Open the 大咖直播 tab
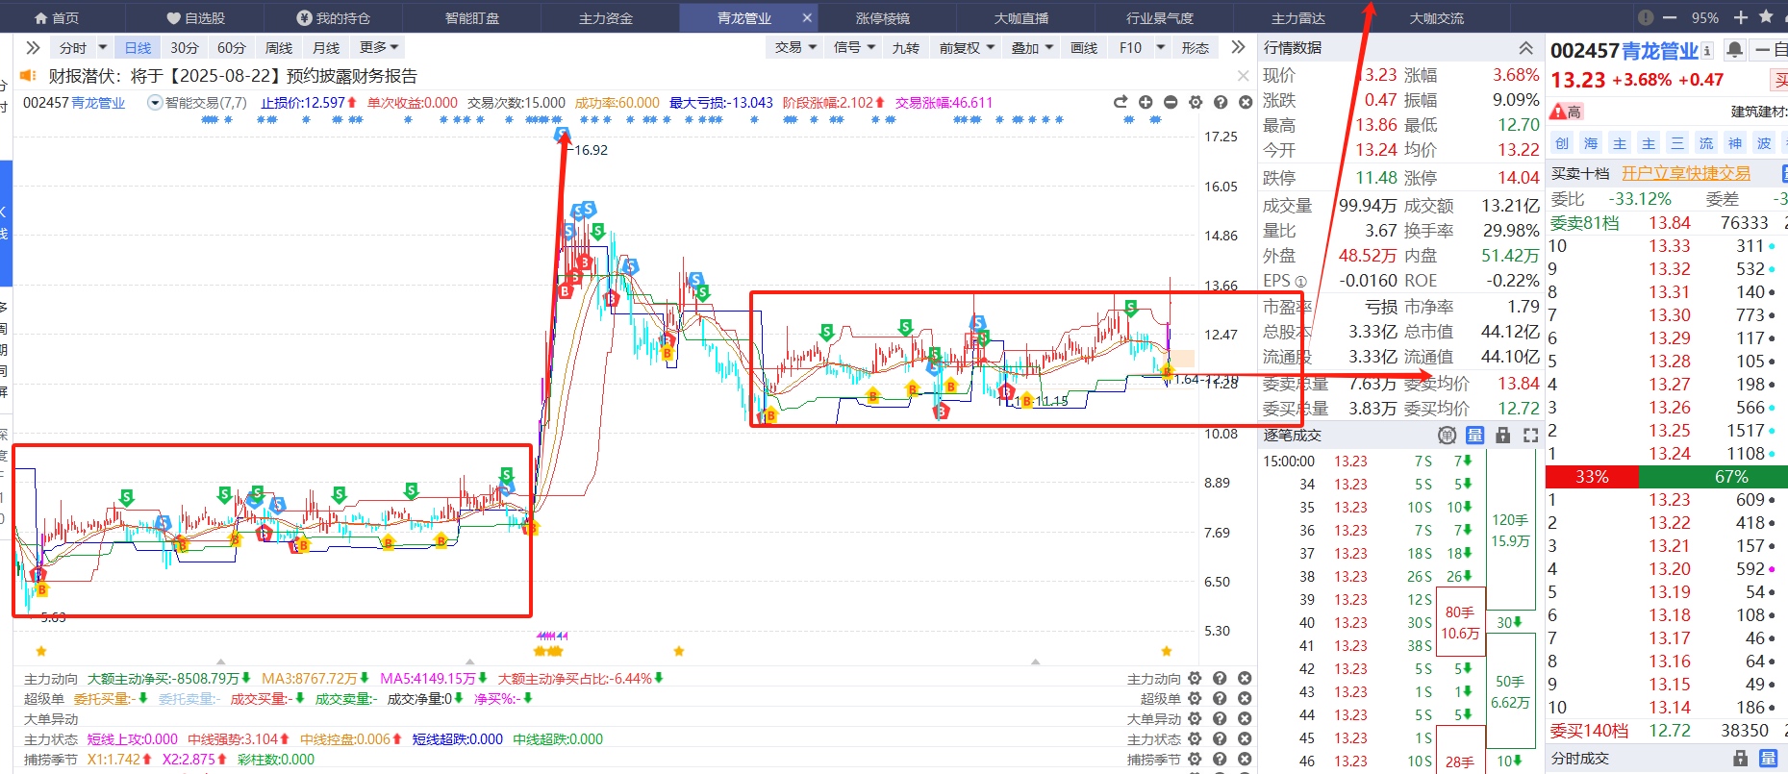The image size is (1788, 774). [x=1021, y=18]
